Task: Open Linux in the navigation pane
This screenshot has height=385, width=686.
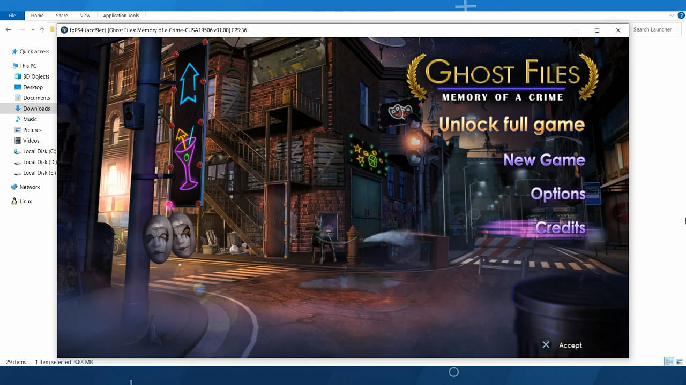Action: [x=26, y=201]
